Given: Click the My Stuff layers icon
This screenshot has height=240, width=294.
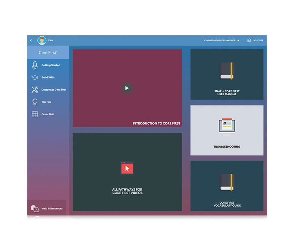Looking at the screenshot, I should pyautogui.click(x=249, y=41).
